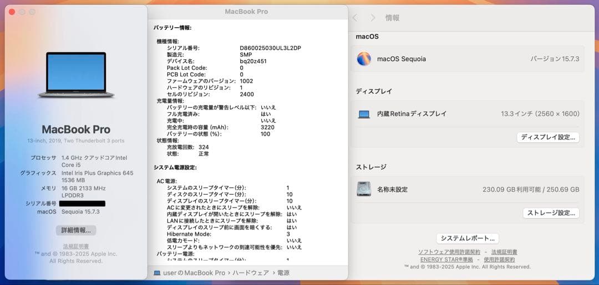Image resolution: width=599 pixels, height=285 pixels.
Task: Click memory value 16 GB 2133 MHz
Action: [84, 188]
